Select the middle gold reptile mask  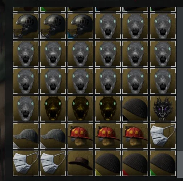(x=81, y=108)
